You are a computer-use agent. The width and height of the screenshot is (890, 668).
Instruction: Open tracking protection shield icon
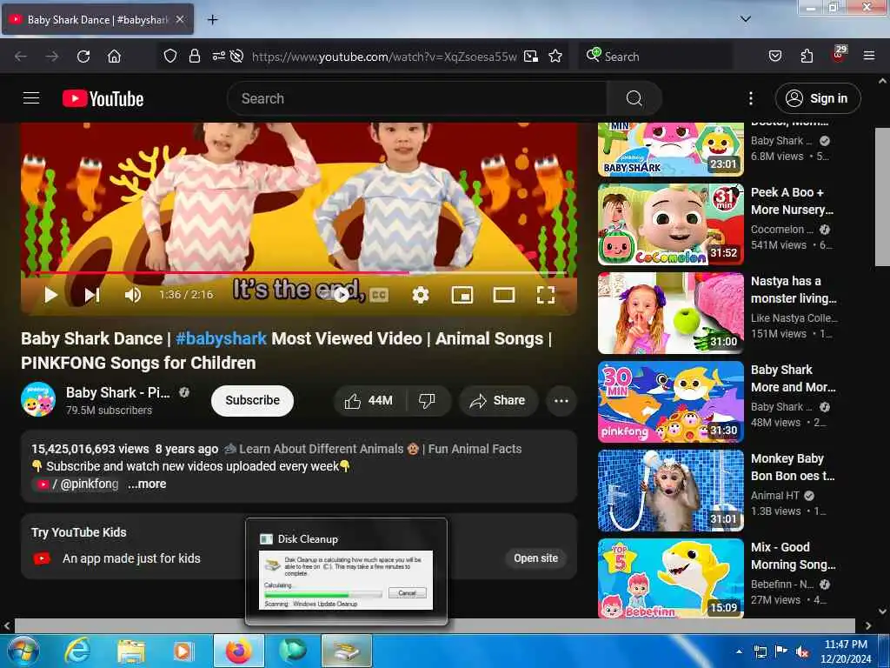pyautogui.click(x=170, y=56)
